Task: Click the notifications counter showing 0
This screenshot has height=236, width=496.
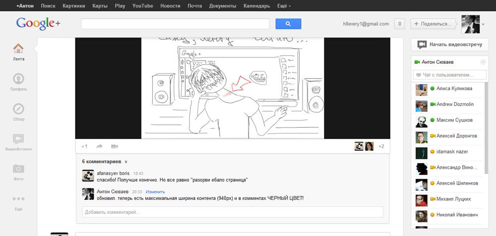Action: pos(399,24)
